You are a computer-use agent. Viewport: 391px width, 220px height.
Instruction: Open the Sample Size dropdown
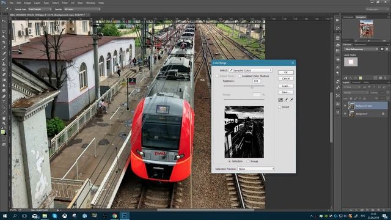point(40,9)
